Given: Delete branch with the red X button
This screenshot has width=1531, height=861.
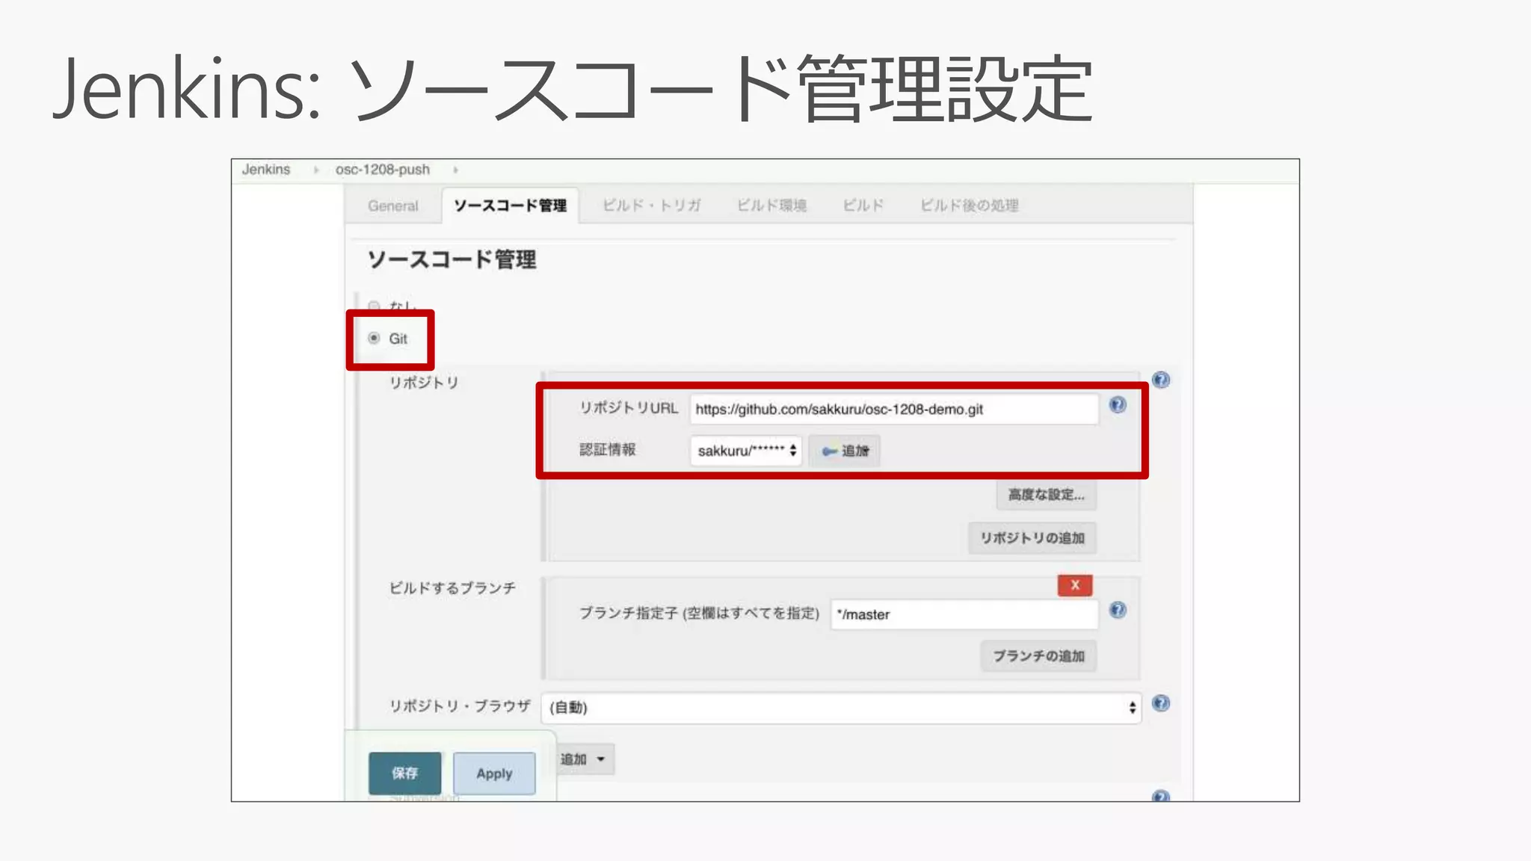Looking at the screenshot, I should coord(1074,585).
